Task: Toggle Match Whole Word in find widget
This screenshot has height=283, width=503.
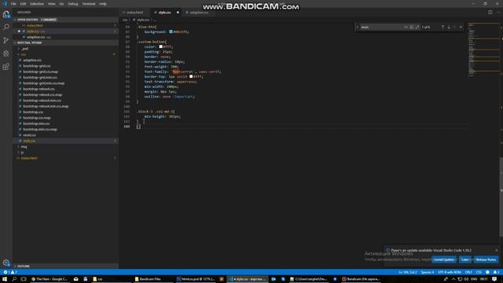Action: [x=412, y=28]
